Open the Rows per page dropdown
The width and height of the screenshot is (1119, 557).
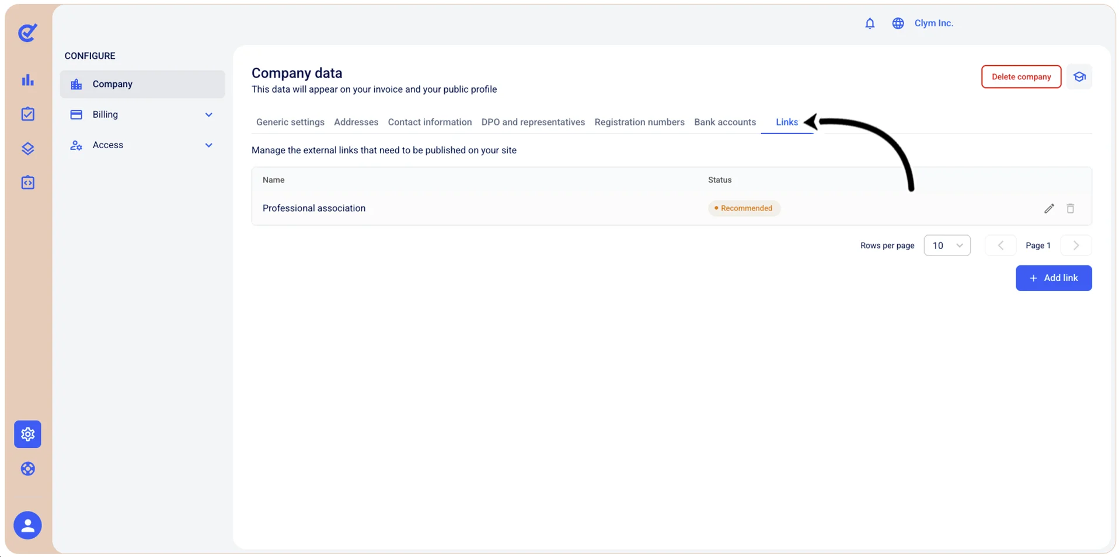tap(947, 246)
